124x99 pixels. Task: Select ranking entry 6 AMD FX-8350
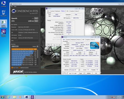point(24,59)
